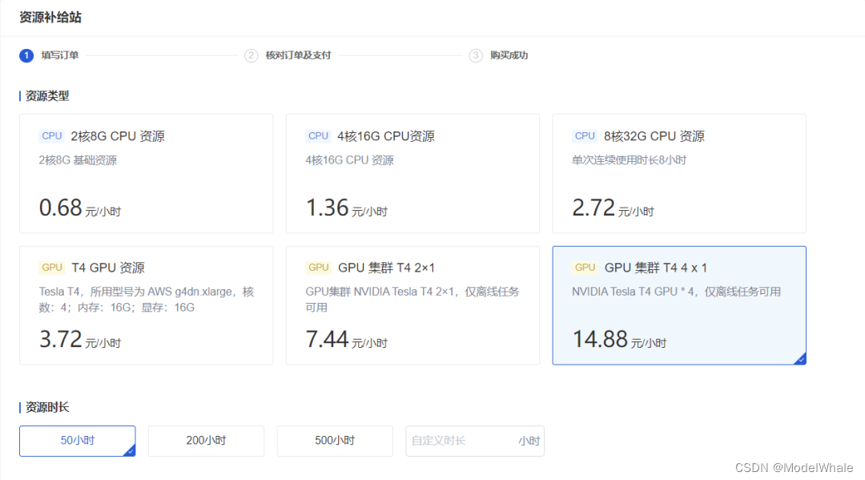The width and height of the screenshot is (865, 480).
Task: Click the 单次连续使用时长8小时 description
Action: click(629, 160)
